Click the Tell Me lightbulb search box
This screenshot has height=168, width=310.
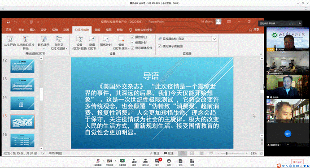pyautogui.click(x=141, y=30)
